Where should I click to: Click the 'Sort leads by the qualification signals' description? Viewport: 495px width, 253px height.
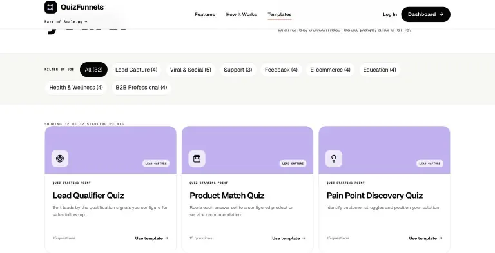110,211
